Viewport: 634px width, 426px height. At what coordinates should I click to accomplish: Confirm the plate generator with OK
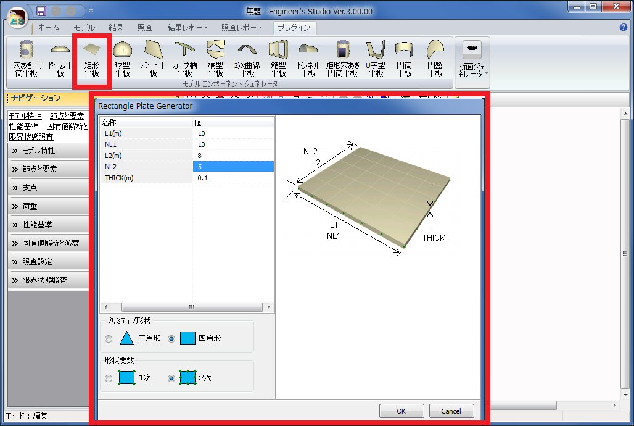coord(401,411)
